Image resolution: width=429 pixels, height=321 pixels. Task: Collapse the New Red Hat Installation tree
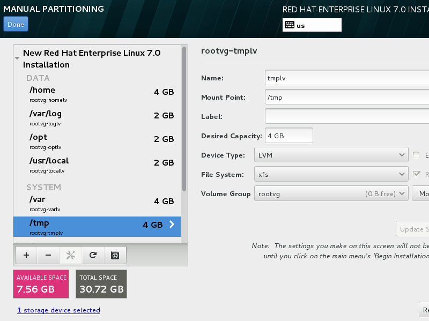(18, 57)
